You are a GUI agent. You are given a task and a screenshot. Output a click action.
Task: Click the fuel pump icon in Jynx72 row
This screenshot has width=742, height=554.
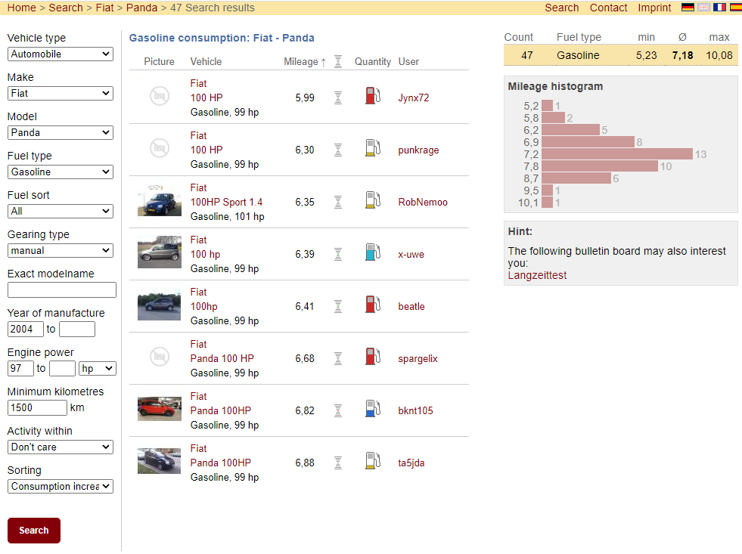coord(373,96)
